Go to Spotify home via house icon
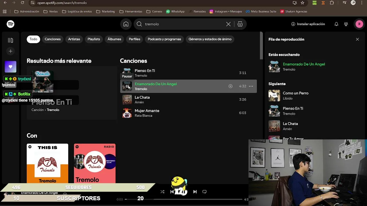 click(126, 24)
